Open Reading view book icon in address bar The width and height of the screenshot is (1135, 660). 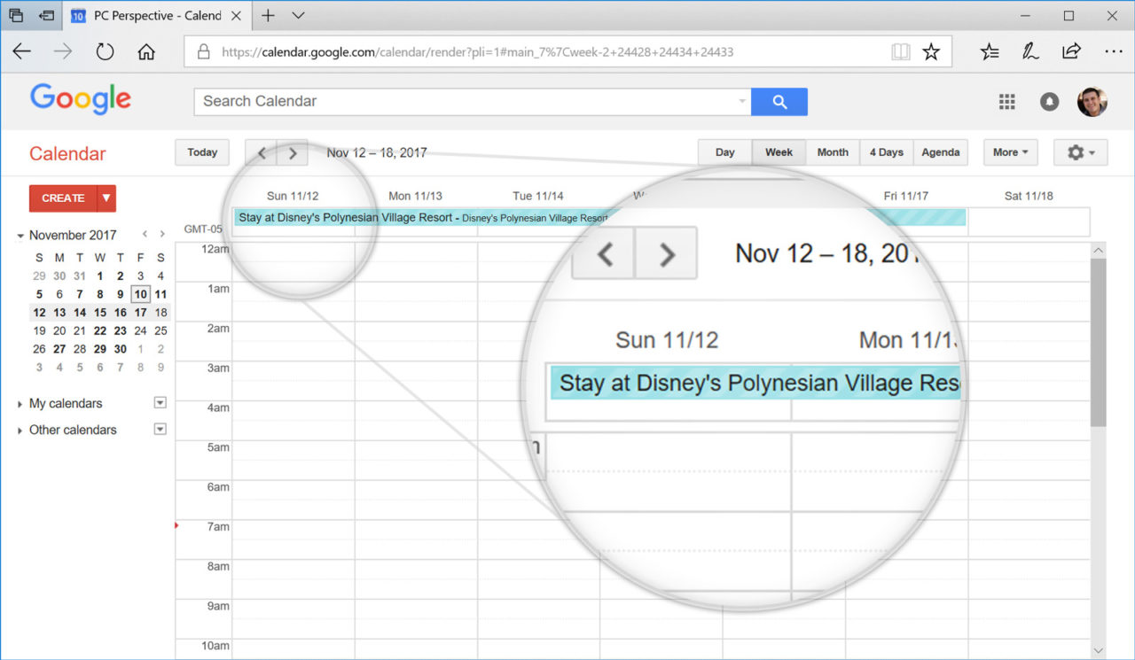pos(901,52)
